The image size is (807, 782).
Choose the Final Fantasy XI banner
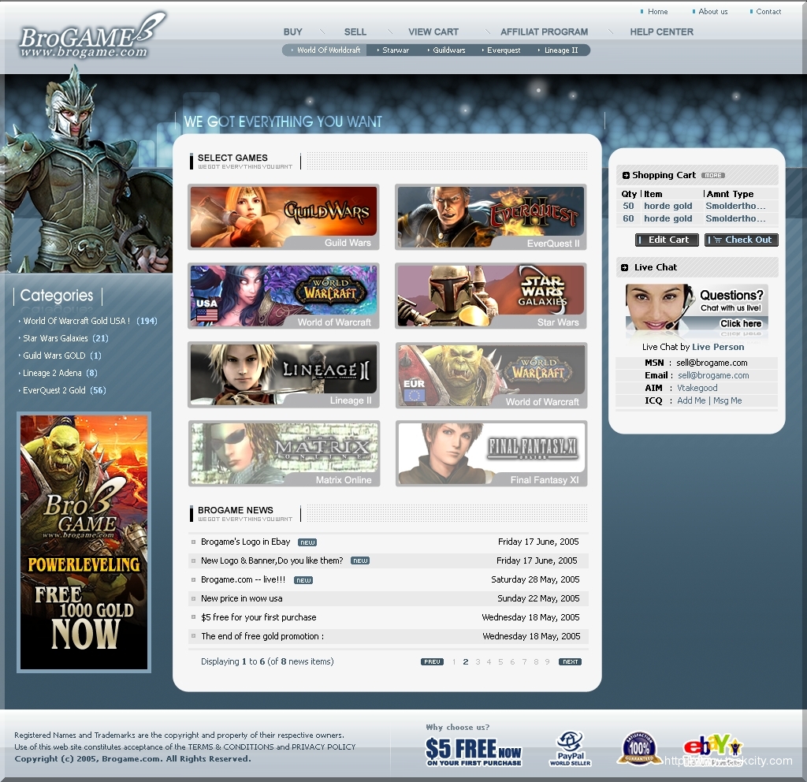click(x=490, y=453)
